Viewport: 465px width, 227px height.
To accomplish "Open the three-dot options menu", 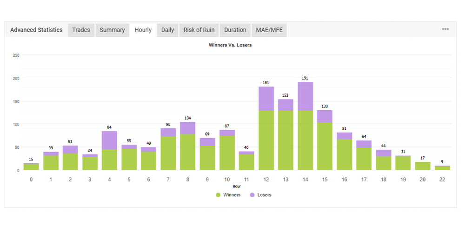I will 445,29.
